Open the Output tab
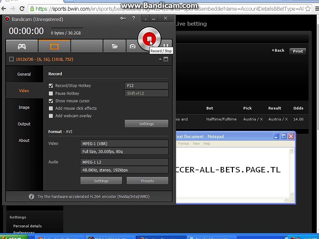319x239 pixels. click(x=24, y=124)
